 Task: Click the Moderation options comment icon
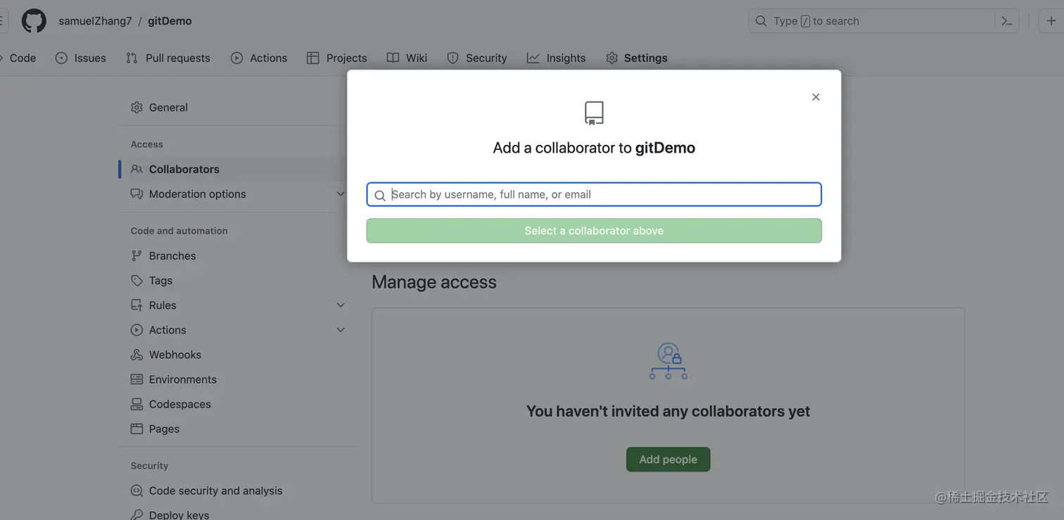pyautogui.click(x=137, y=194)
